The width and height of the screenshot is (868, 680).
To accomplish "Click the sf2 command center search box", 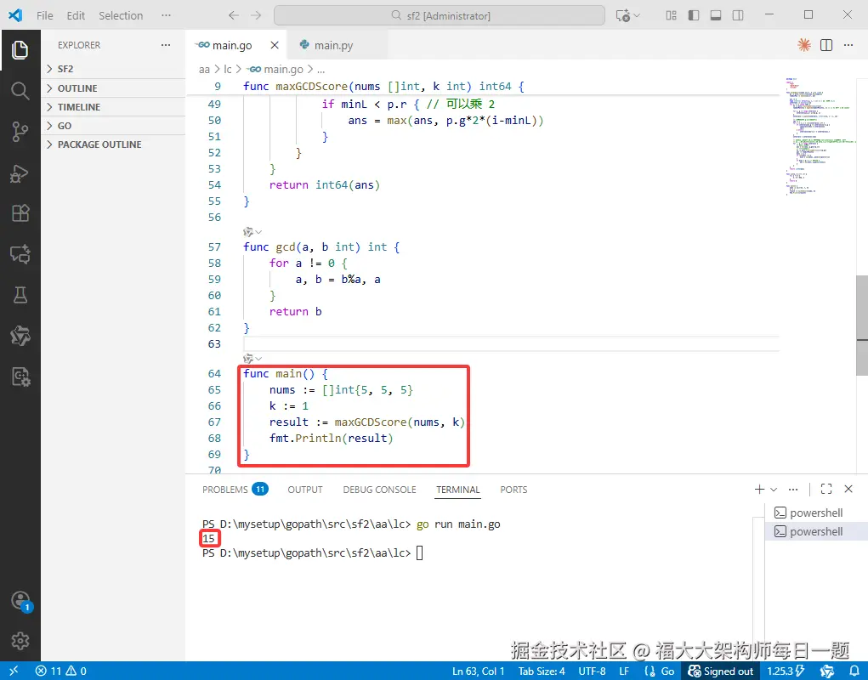I will pyautogui.click(x=439, y=15).
